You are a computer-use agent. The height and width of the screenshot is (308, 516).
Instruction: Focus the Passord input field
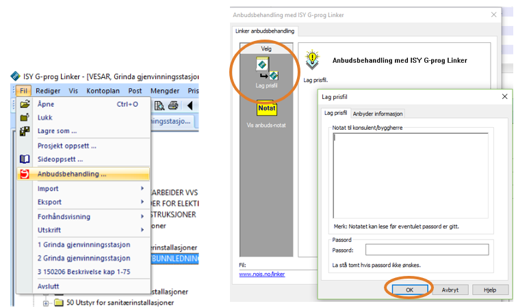[x=427, y=250]
